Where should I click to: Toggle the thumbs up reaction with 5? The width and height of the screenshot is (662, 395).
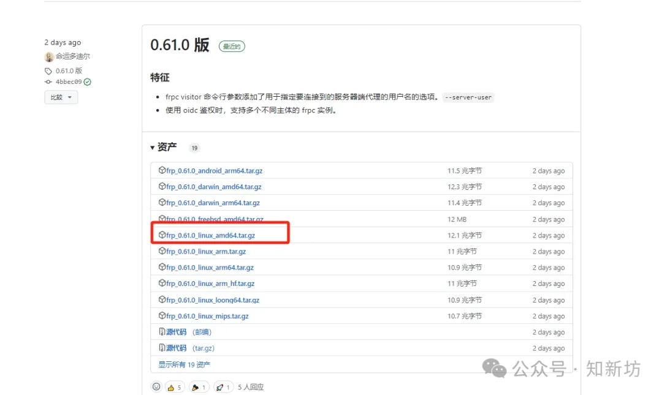(x=174, y=387)
